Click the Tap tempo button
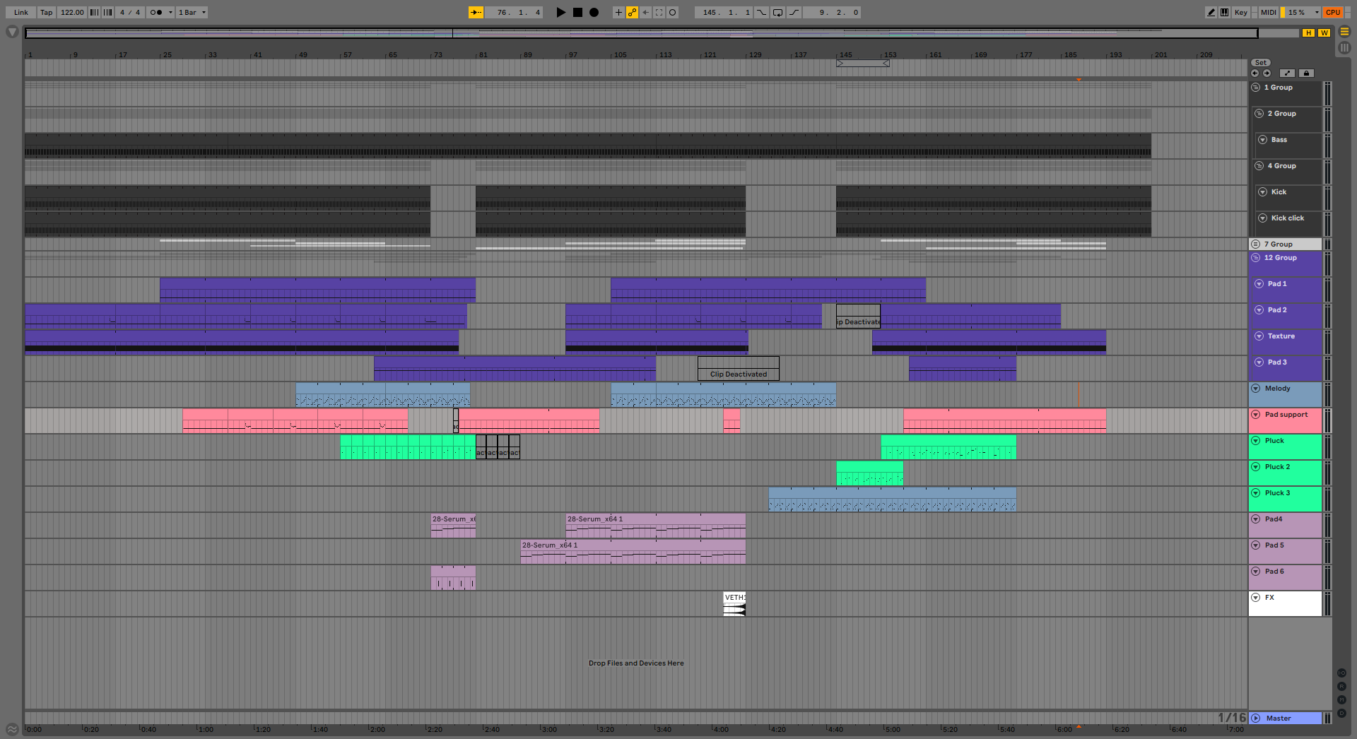Screen dimensions: 1357x739 pyautogui.click(x=47, y=12)
